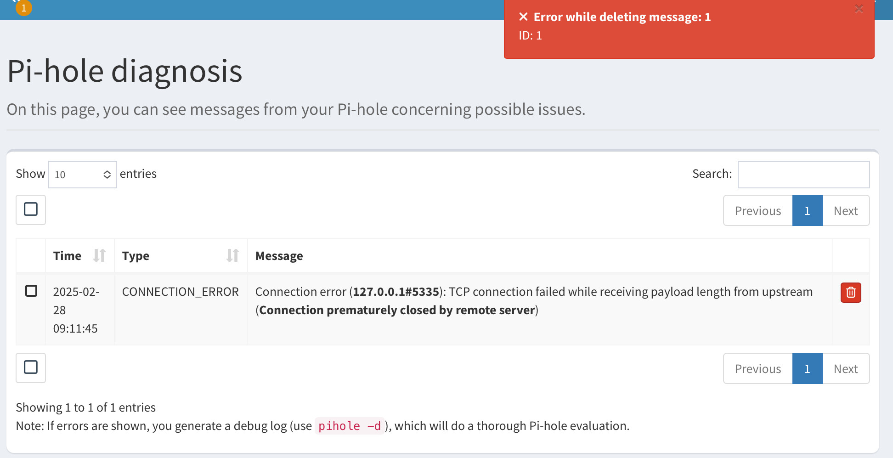
Task: Dismiss the red error toast
Action: pos(859,9)
